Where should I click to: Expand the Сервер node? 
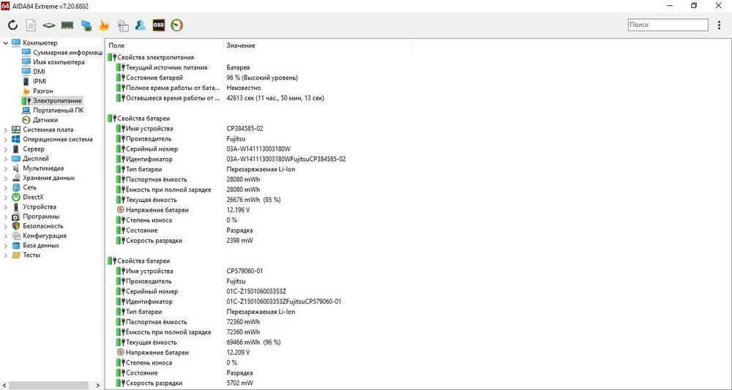[x=5, y=149]
